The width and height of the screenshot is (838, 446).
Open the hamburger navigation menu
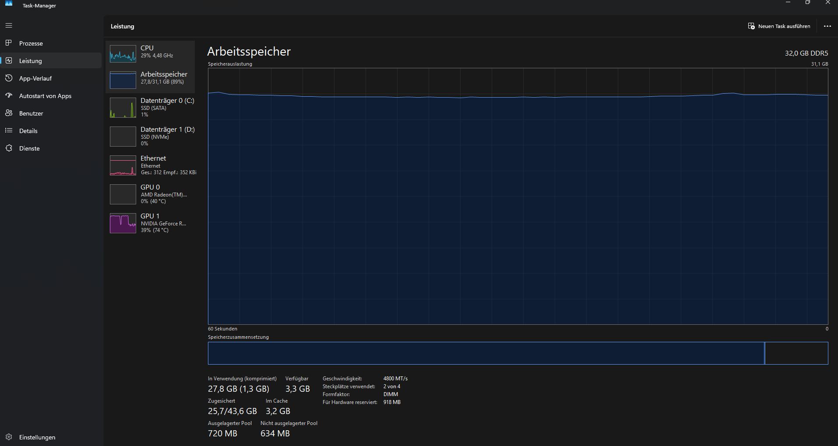tap(9, 25)
